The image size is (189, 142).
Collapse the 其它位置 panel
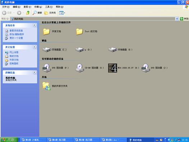[x=34, y=47]
